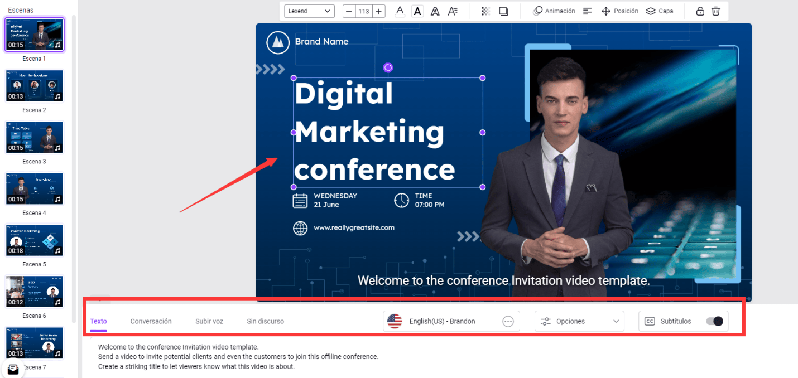Viewport: 798px width, 378px height.
Task: Open the chat inbox icon at bottom left
Action: (x=13, y=369)
